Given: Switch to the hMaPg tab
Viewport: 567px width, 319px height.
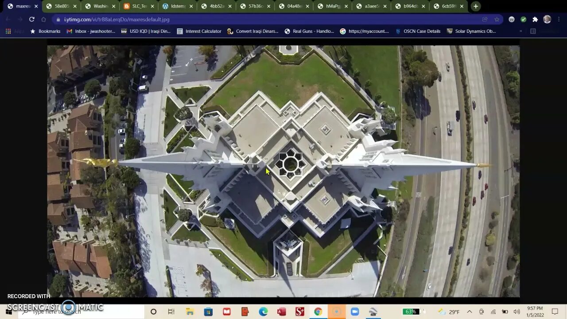Looking at the screenshot, I should tap(332, 6).
